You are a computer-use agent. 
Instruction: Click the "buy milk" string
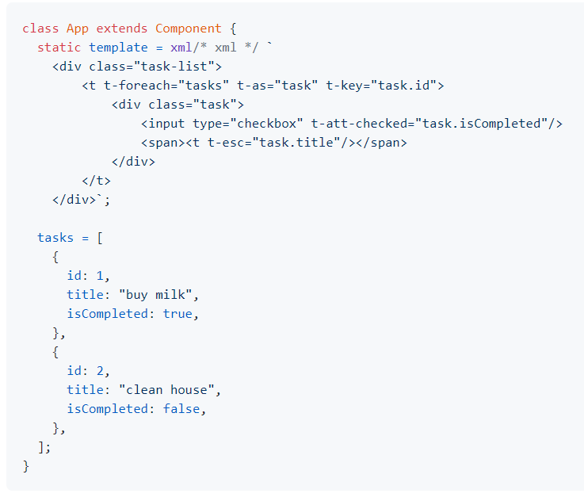click(x=155, y=295)
